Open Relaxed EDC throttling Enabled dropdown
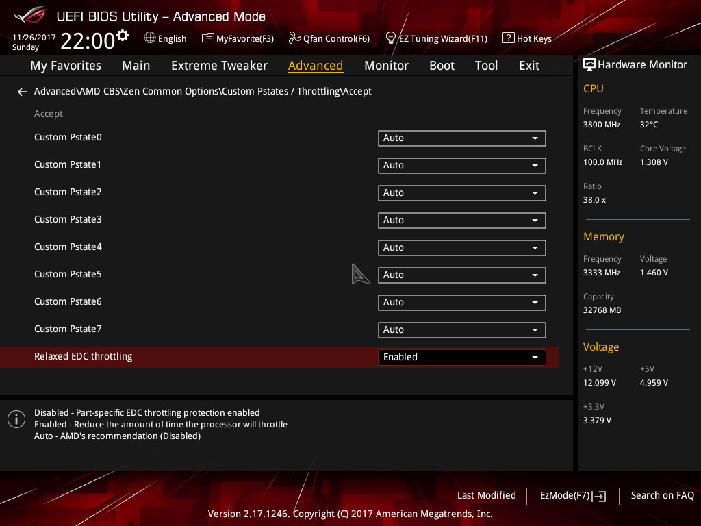This screenshot has height=526, width=701. click(461, 358)
